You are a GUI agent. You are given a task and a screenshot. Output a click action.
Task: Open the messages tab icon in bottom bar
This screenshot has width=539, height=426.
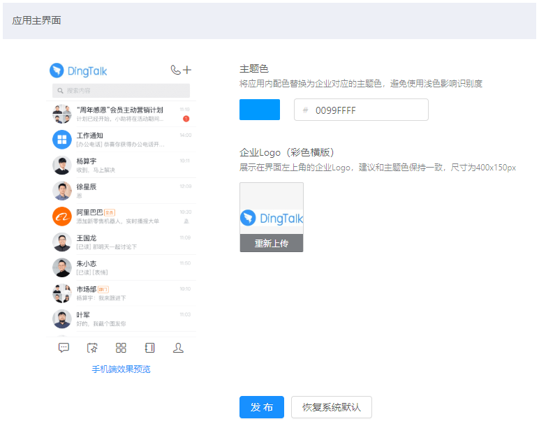(x=64, y=348)
